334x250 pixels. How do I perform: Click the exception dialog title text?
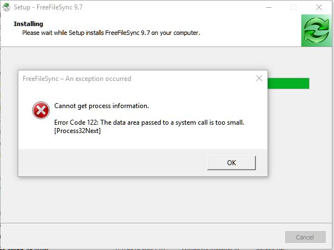pos(77,79)
